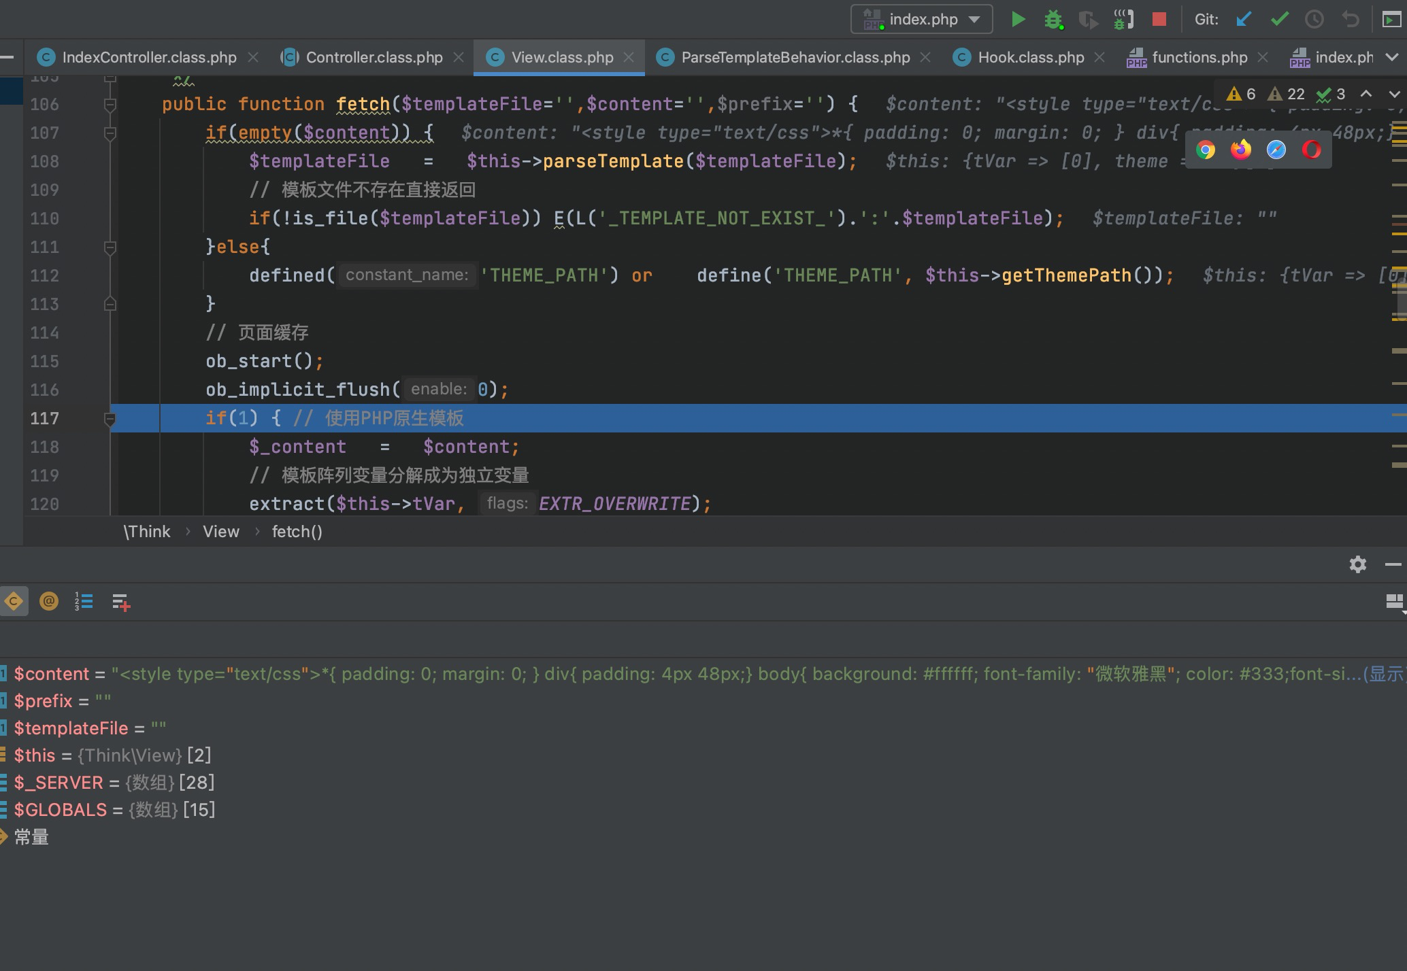Click line number 117 in the gutter
Viewport: 1407px width, 971px height.
click(45, 418)
